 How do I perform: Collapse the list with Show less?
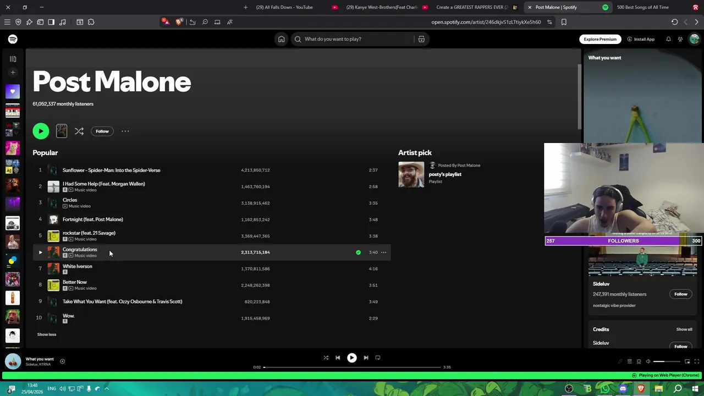[x=47, y=334]
